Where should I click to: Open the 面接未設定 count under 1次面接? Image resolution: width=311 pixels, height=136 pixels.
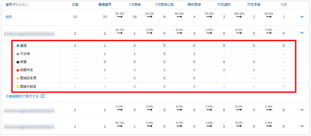134,87
